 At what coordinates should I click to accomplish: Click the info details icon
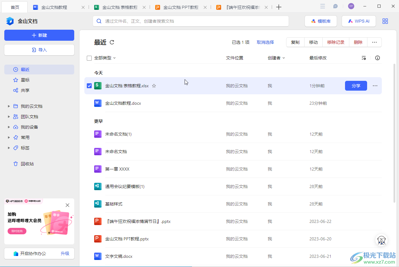(x=378, y=58)
